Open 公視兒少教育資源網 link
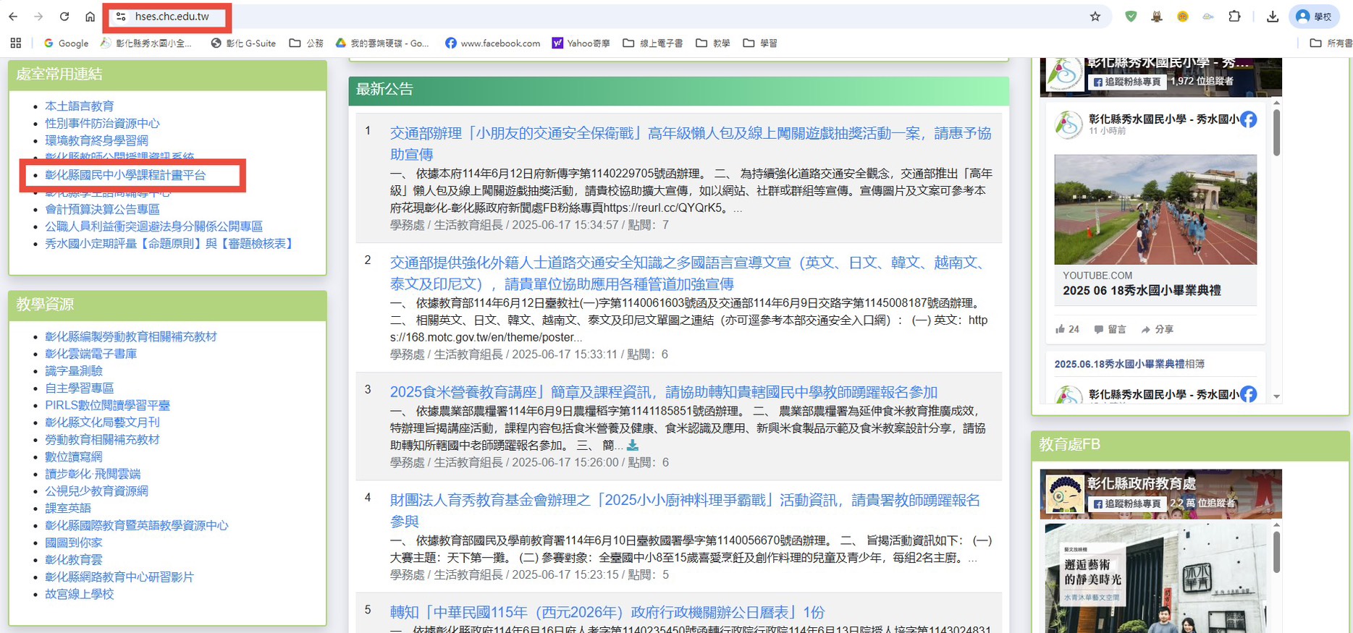The image size is (1353, 633). [x=96, y=491]
